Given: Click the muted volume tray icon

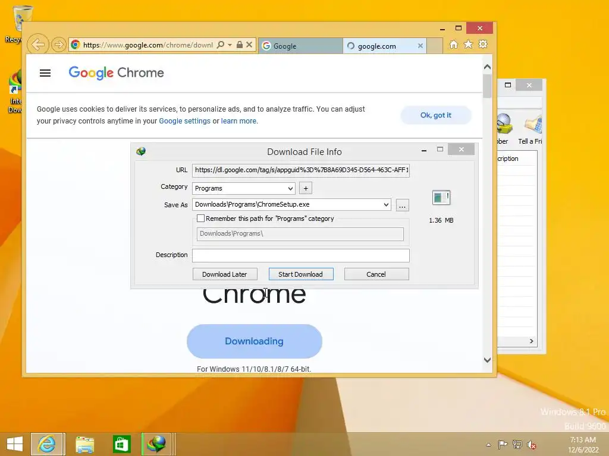Looking at the screenshot, I should 532,445.
